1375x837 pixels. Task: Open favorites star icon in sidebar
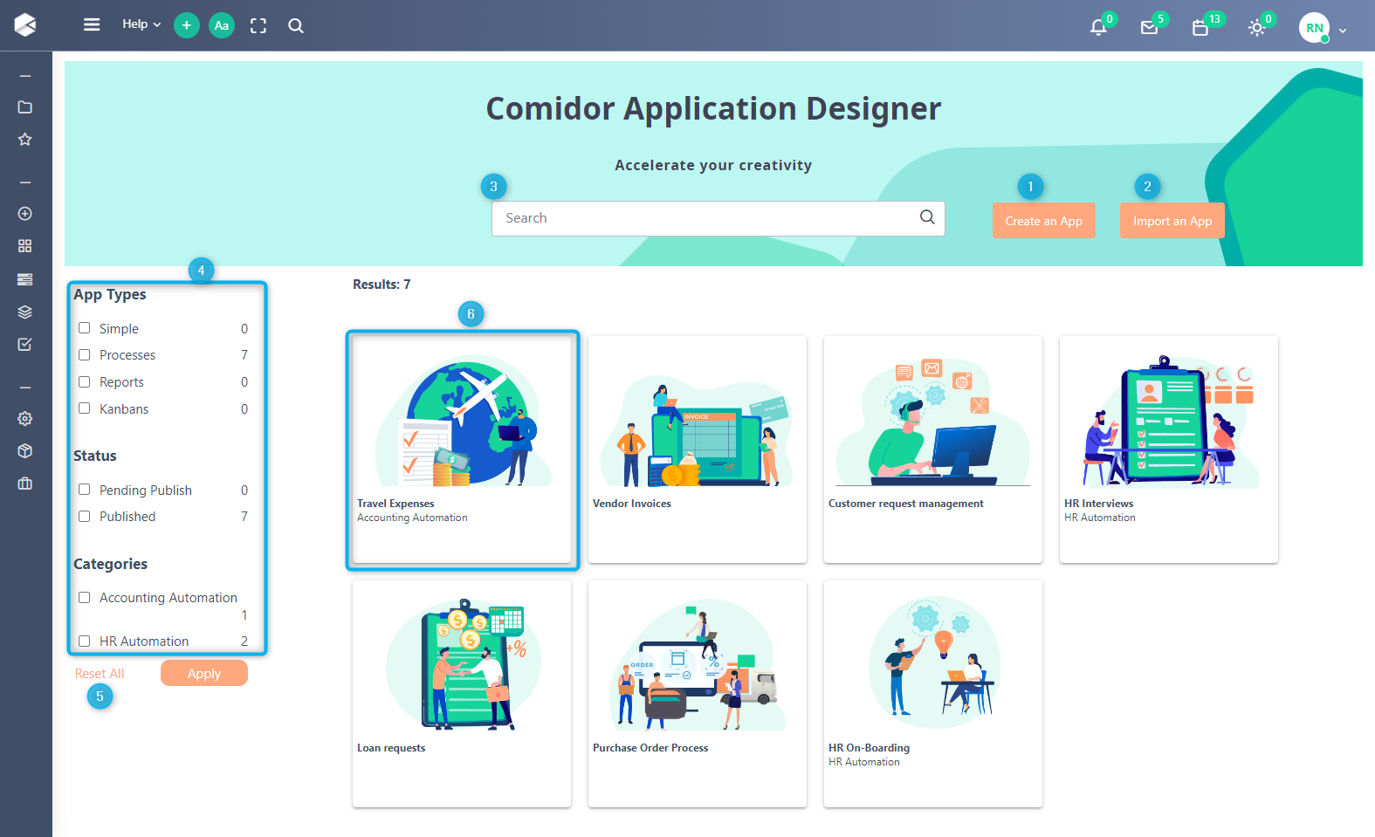(x=25, y=140)
